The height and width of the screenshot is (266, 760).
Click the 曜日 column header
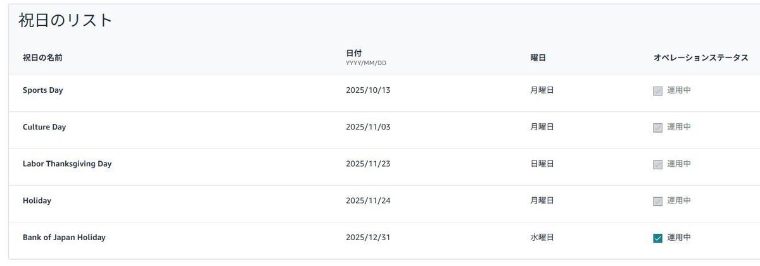click(x=538, y=58)
